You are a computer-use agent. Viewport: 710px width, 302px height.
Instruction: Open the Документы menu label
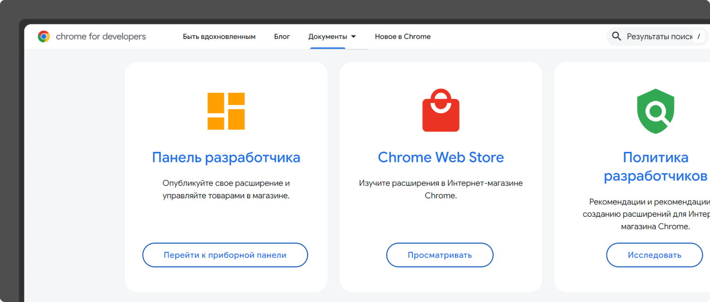(x=328, y=36)
